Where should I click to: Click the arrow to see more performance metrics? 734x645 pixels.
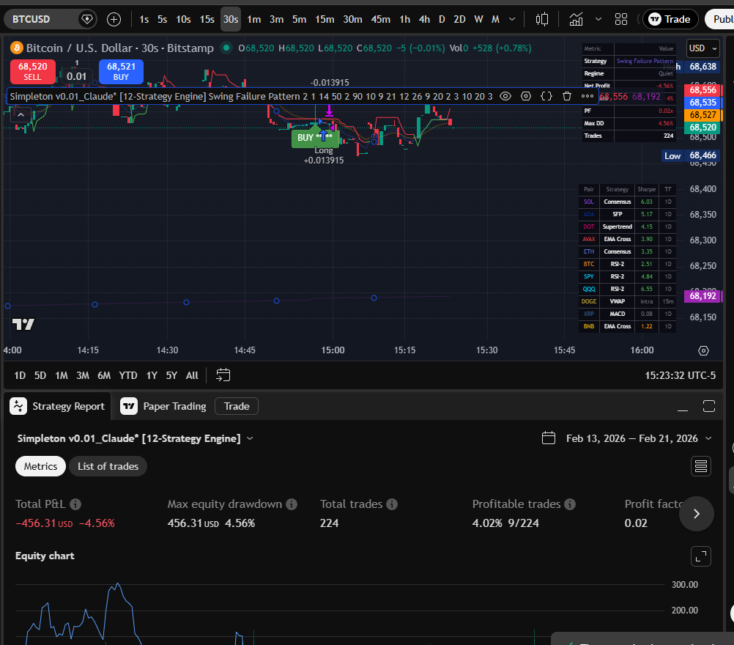[696, 514]
